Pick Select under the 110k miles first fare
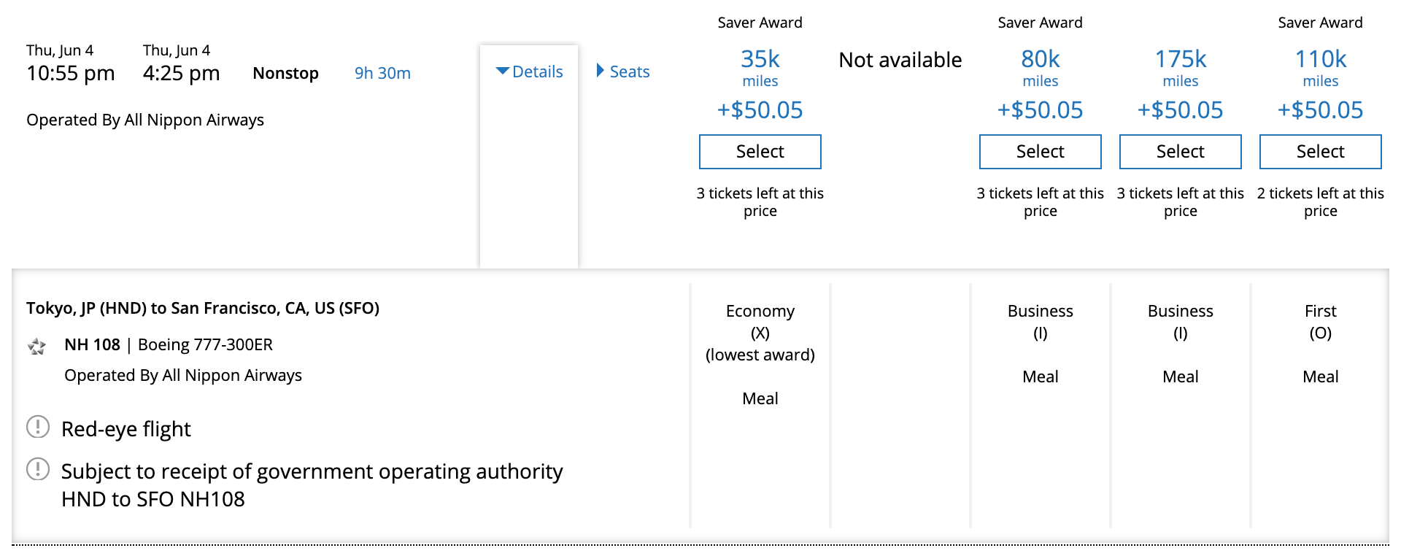1401x556 pixels. pos(1320,152)
